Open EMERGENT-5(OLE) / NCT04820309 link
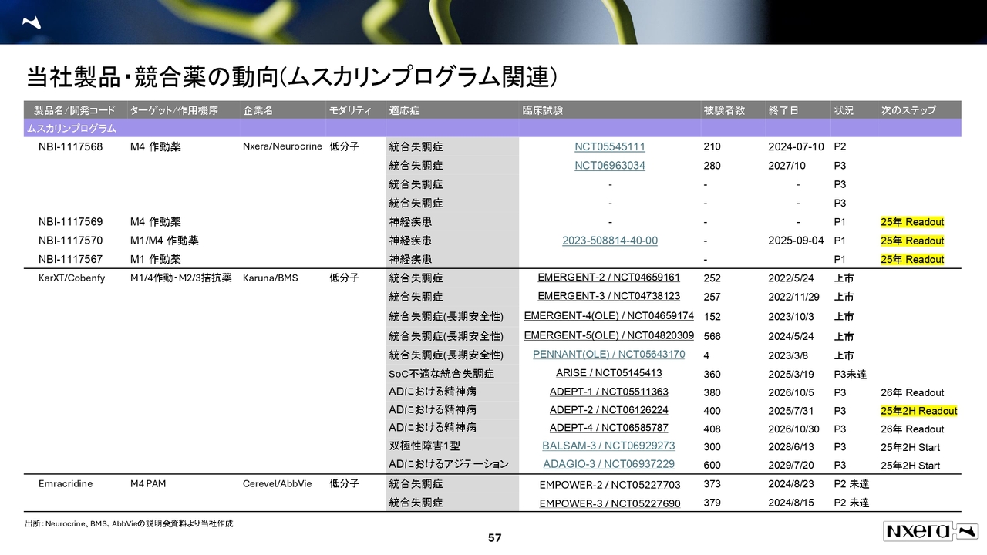This screenshot has width=987, height=555. tap(608, 335)
